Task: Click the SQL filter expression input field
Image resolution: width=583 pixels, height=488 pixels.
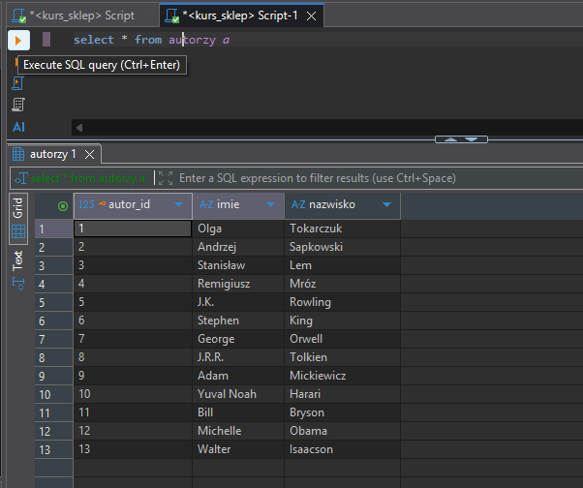Action: (x=368, y=178)
